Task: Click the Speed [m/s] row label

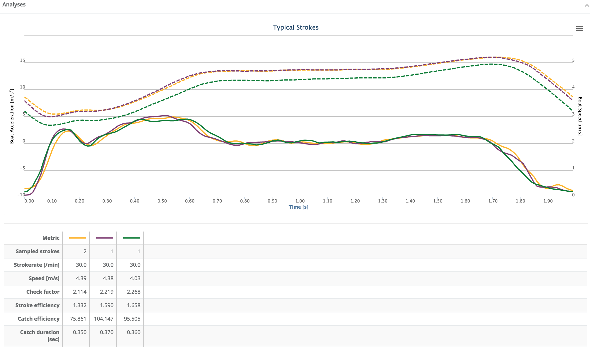Action: coord(44,278)
